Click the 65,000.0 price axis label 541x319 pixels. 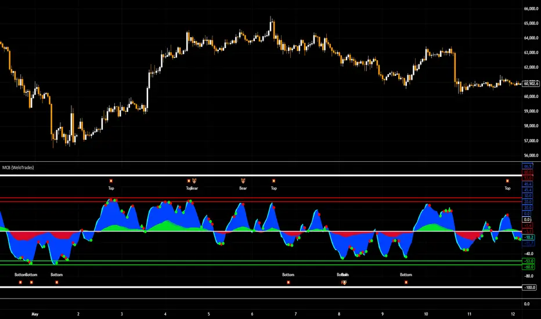pyautogui.click(x=531, y=23)
